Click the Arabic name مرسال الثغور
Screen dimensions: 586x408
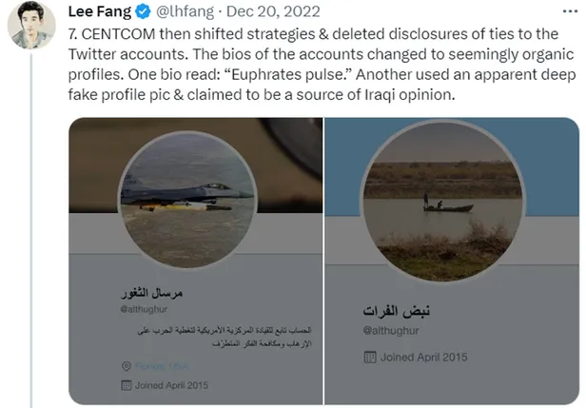point(149,290)
